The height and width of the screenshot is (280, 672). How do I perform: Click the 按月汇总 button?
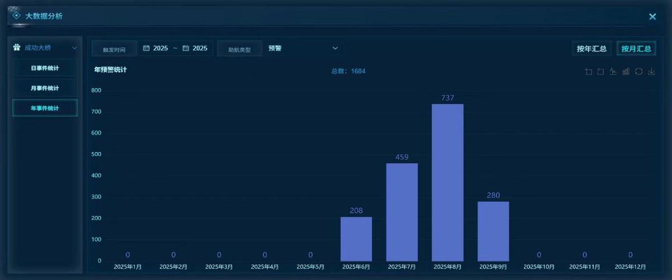pos(637,49)
